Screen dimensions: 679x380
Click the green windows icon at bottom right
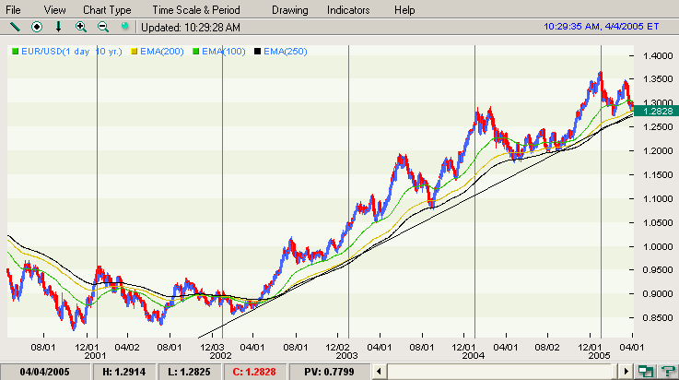(648, 371)
